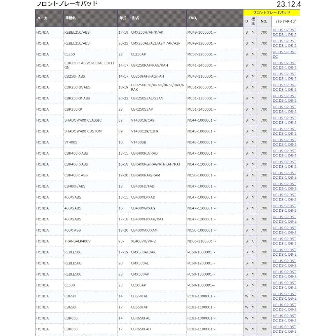Select the パッドタイプ column header

286,22
